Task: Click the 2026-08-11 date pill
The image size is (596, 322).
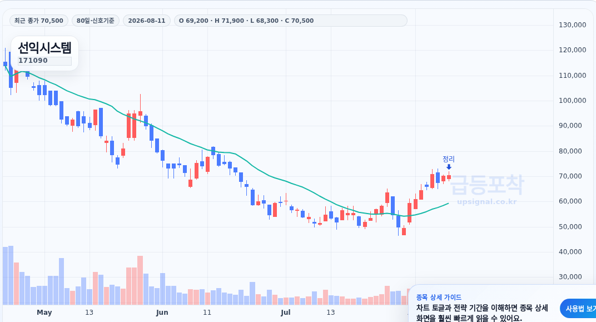Action: [147, 21]
